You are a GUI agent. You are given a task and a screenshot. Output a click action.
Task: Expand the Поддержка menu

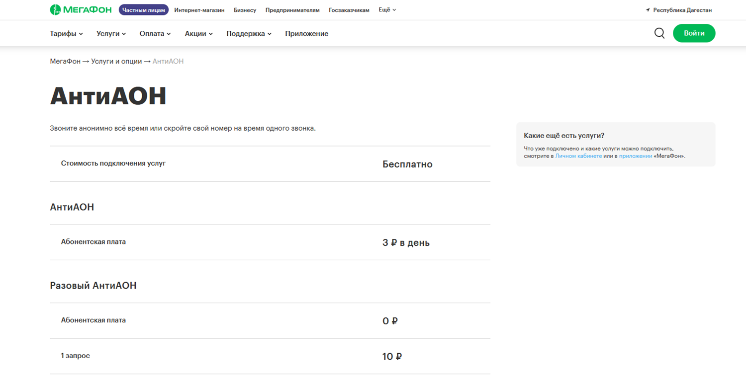249,34
